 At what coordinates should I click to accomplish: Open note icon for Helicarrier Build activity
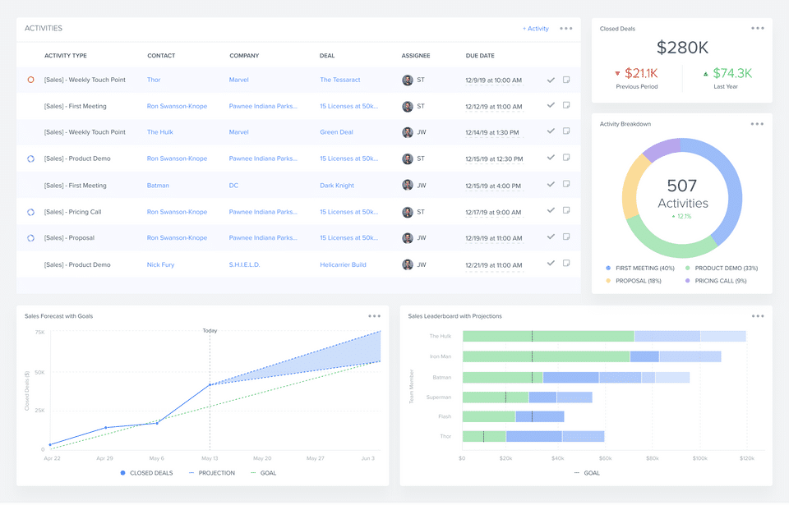(x=566, y=263)
